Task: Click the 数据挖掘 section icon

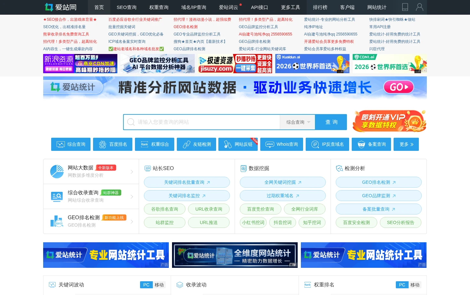Action: (243, 168)
